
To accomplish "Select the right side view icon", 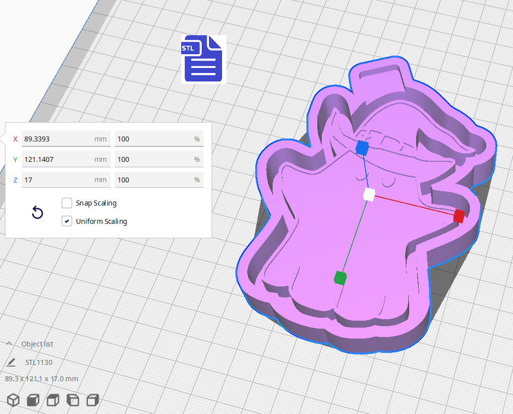I will tap(92, 400).
